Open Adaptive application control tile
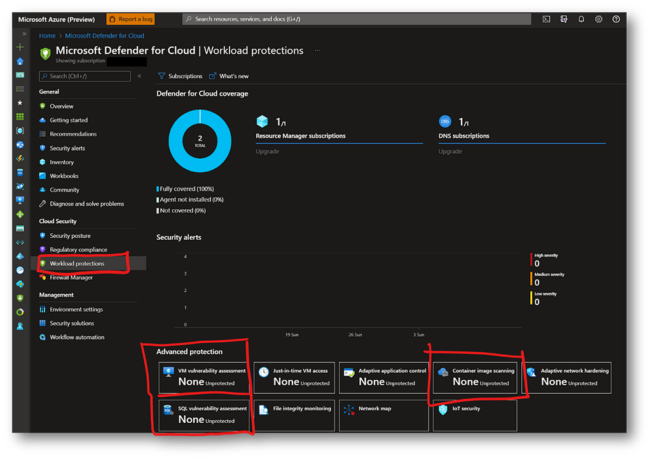 pos(384,378)
